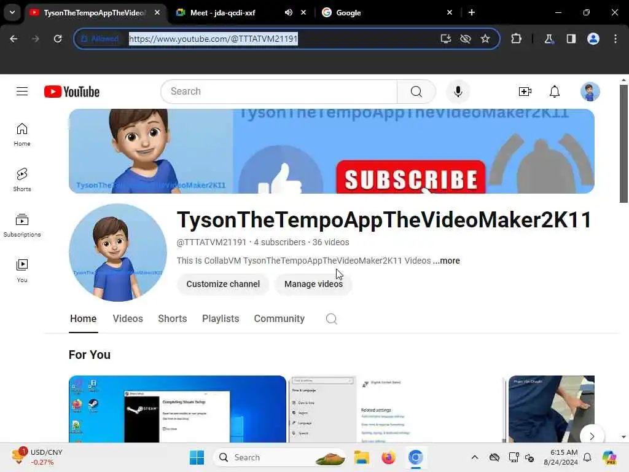
Task: Open File Explorer from the taskbar
Action: pyautogui.click(x=361, y=457)
